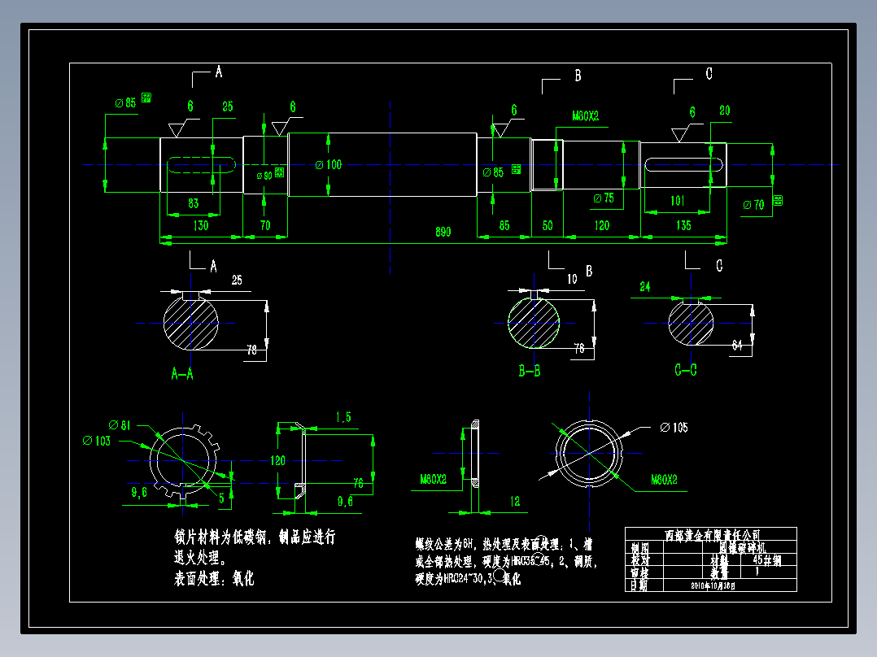
Task: Select the 64 depth dimension in C-C
Action: click(737, 346)
